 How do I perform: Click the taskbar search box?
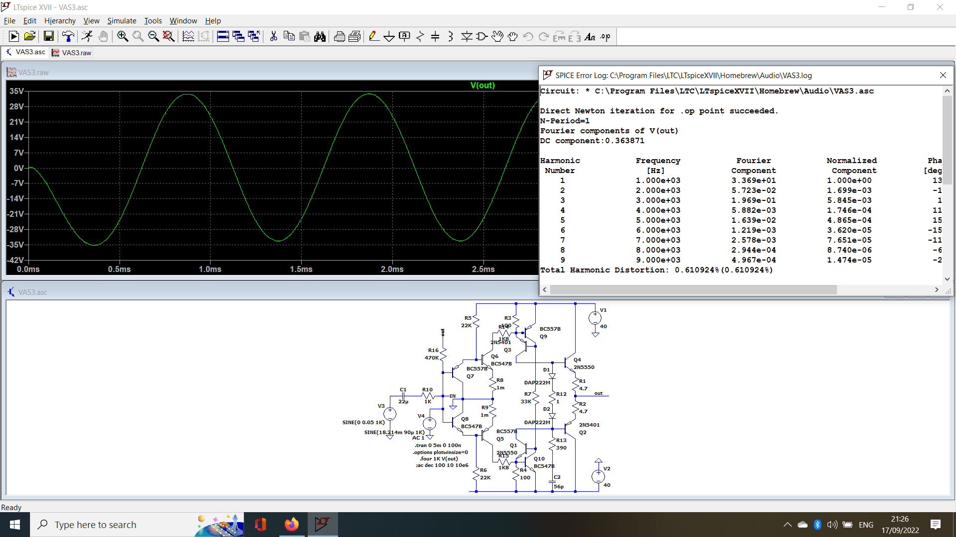pyautogui.click(x=137, y=525)
